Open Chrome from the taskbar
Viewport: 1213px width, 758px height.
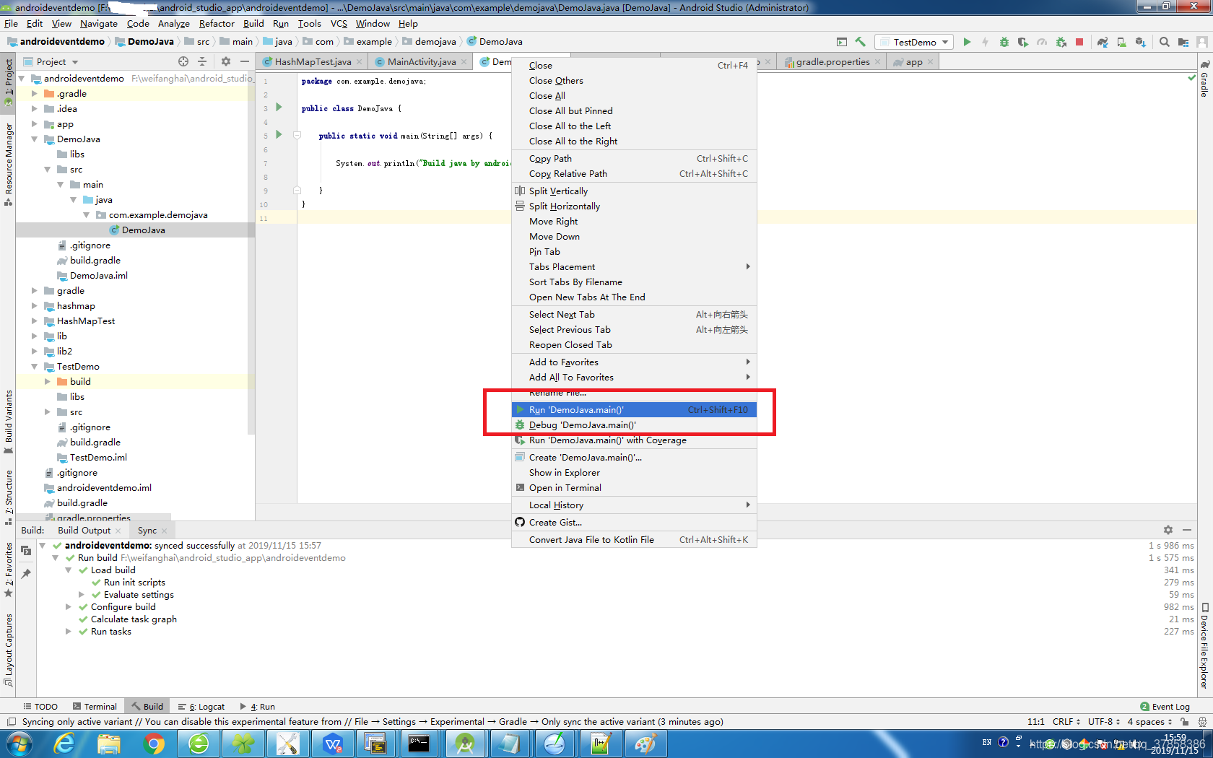[x=154, y=744]
